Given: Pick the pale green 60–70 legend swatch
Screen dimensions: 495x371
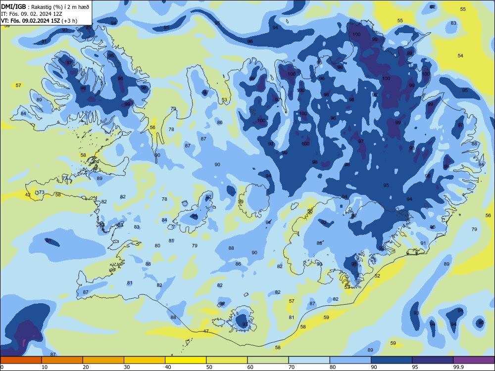Looking at the screenshot, I should click(268, 360).
